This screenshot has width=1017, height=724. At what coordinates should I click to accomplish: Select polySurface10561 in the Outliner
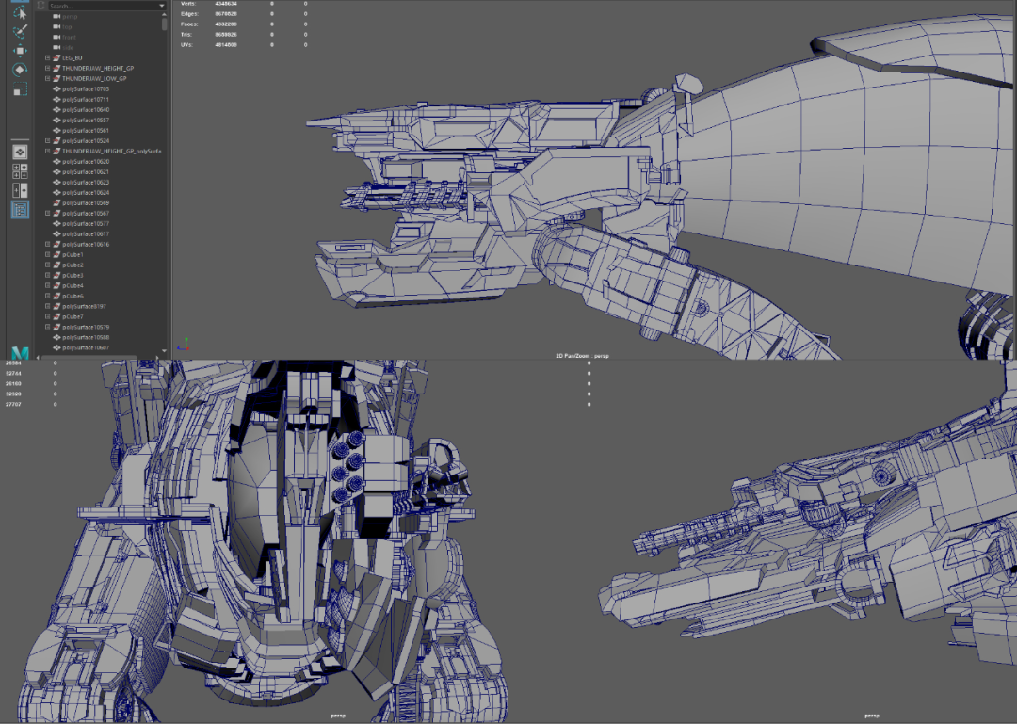pos(86,131)
